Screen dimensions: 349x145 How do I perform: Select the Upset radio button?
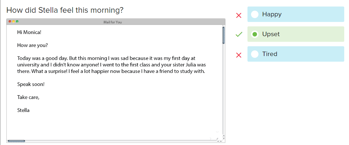click(x=255, y=34)
